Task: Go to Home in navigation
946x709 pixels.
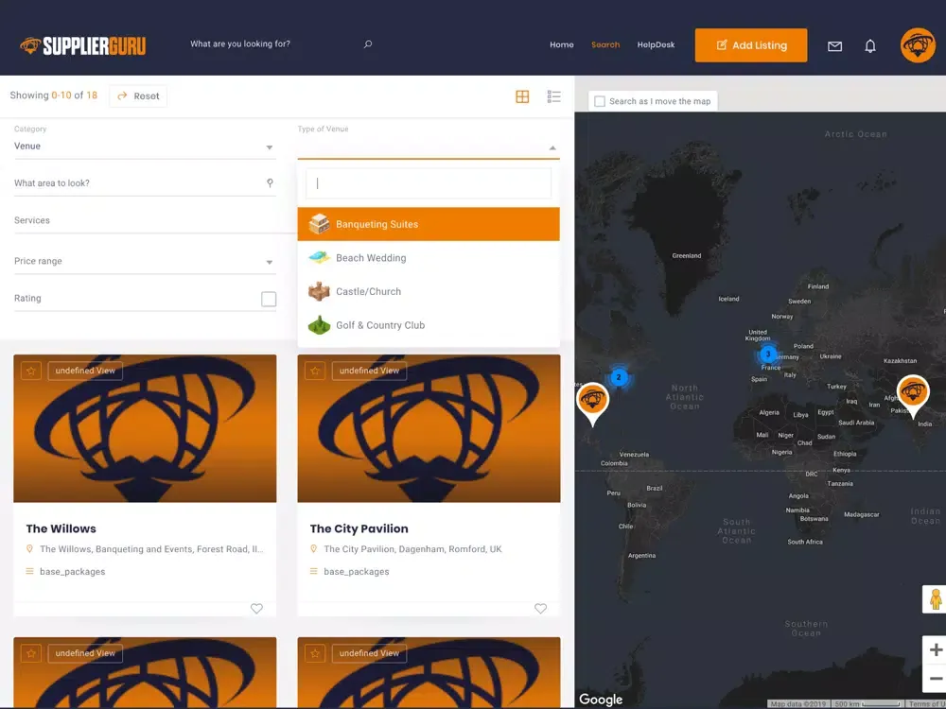Action: pyautogui.click(x=562, y=44)
